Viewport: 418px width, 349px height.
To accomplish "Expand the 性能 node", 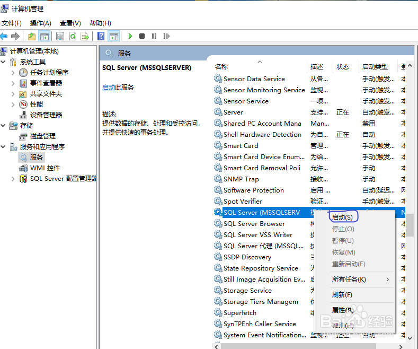I will [x=13, y=104].
